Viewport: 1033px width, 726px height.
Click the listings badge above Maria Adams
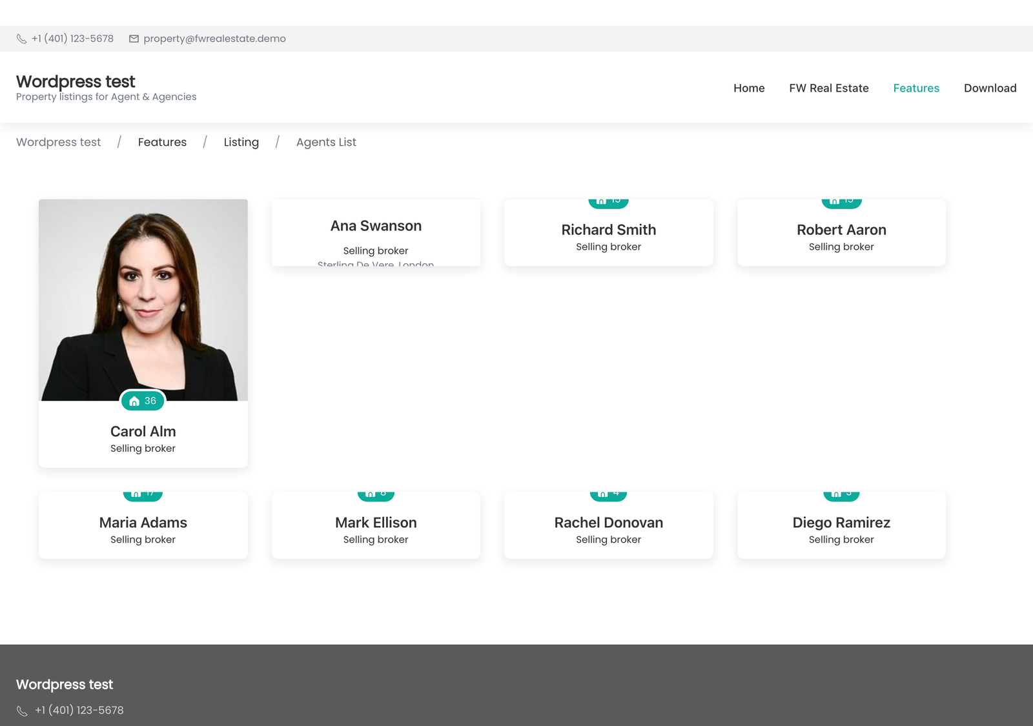(x=143, y=496)
